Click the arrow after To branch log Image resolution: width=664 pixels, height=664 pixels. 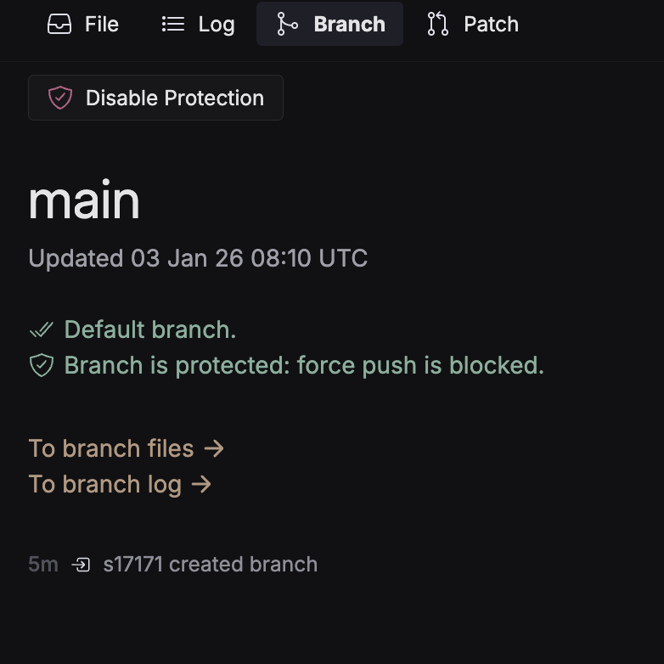[x=202, y=484]
